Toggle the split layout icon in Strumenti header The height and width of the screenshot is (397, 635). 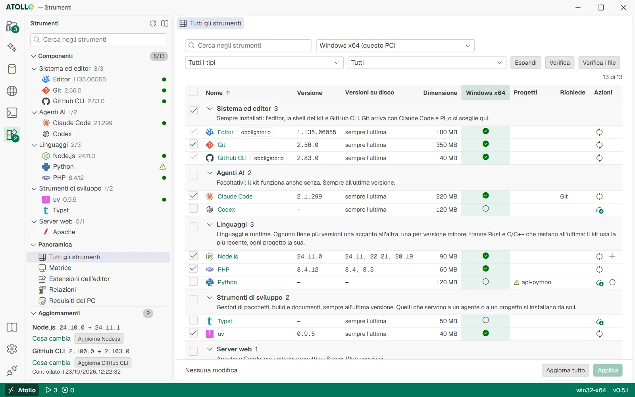(165, 23)
